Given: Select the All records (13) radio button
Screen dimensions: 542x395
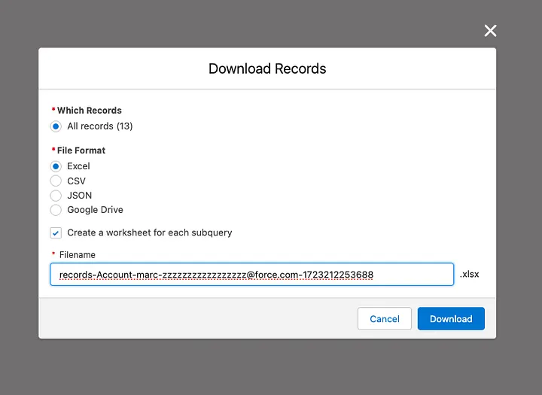Looking at the screenshot, I should pyautogui.click(x=56, y=126).
